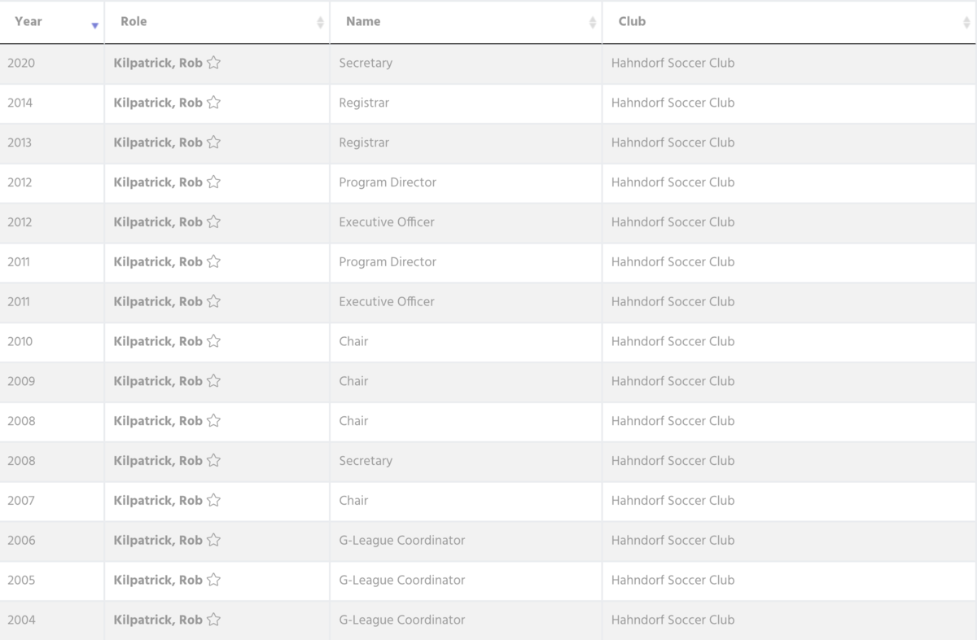Click star beside 2009 Chair entry
This screenshot has width=977, height=640.
tap(213, 381)
